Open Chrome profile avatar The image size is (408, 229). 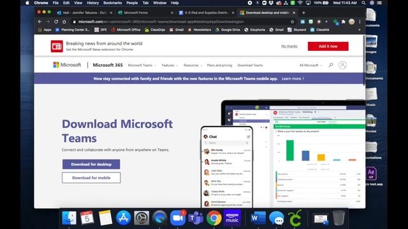point(351,22)
